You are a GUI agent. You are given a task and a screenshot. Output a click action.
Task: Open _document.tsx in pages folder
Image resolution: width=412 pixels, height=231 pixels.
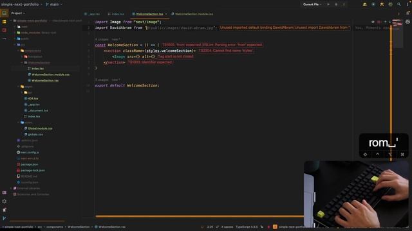click(38, 110)
